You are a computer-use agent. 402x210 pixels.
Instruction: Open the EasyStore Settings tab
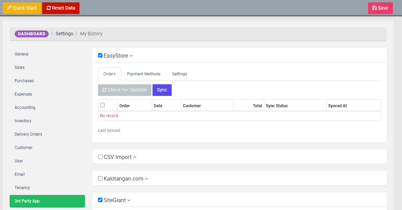point(180,74)
